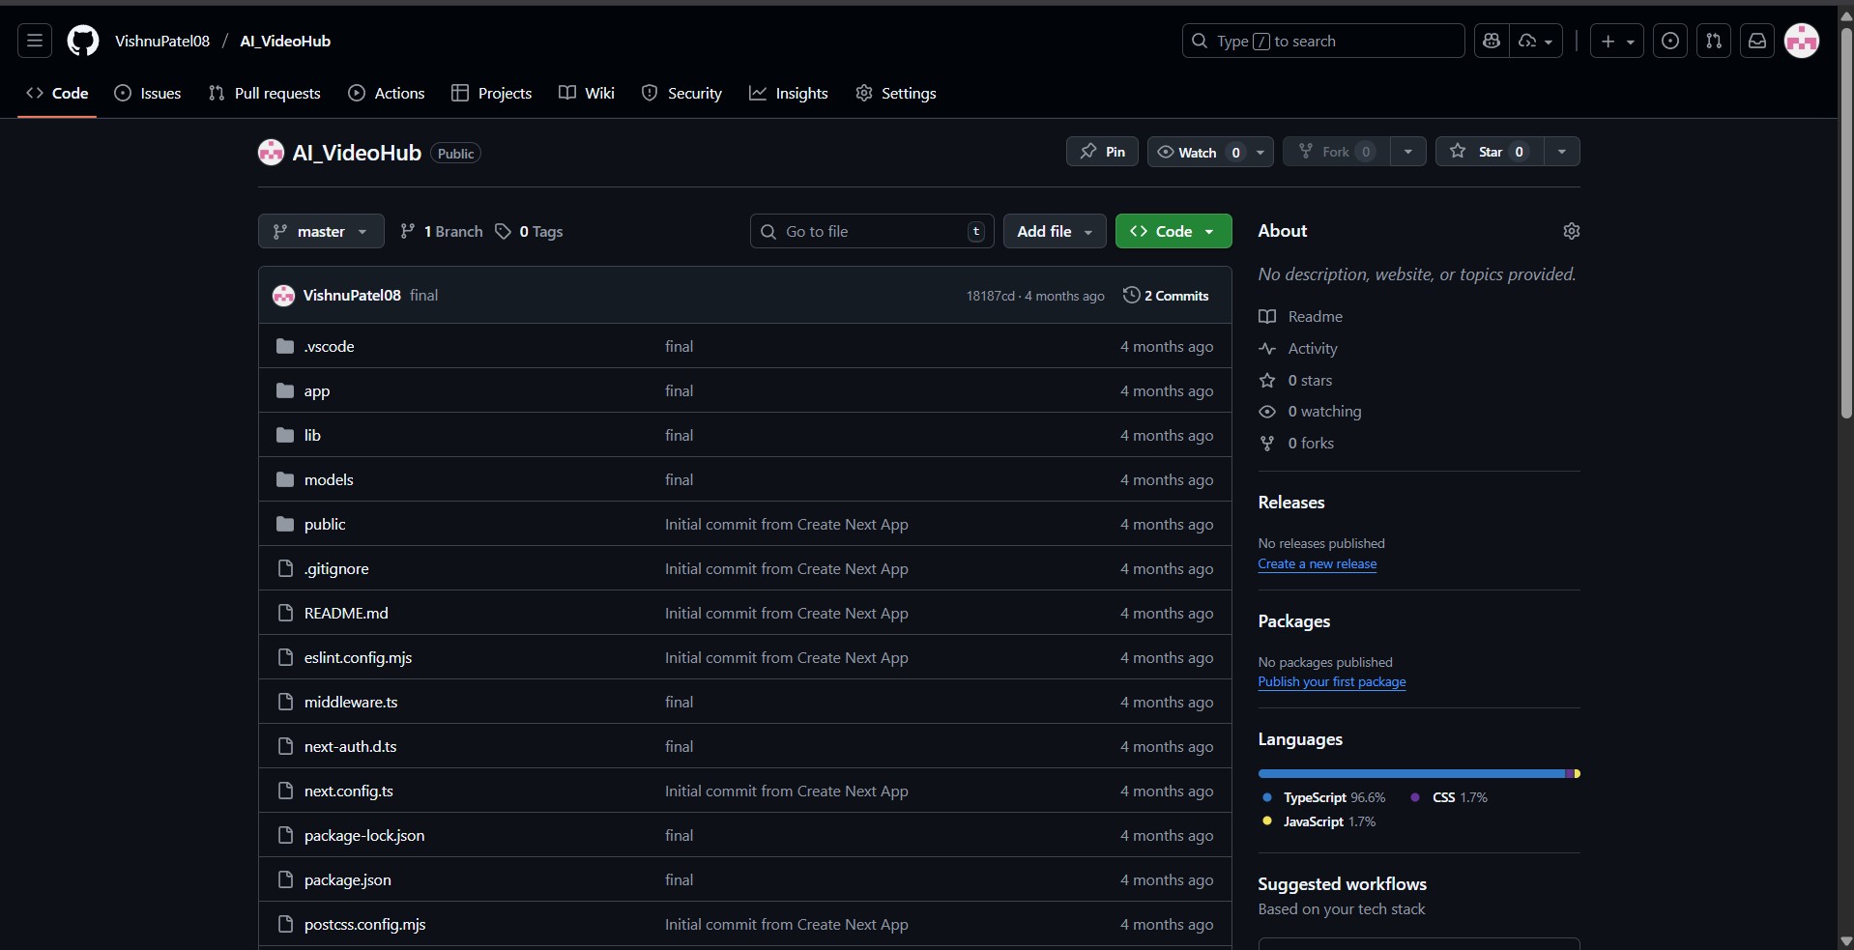Screen dimensions: 1854x950
Task: Click the GitHub logo icon
Action: click(83, 41)
